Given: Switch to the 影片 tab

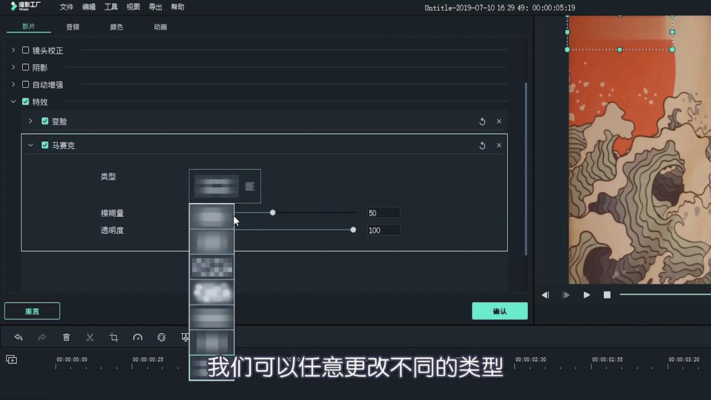Looking at the screenshot, I should [28, 27].
